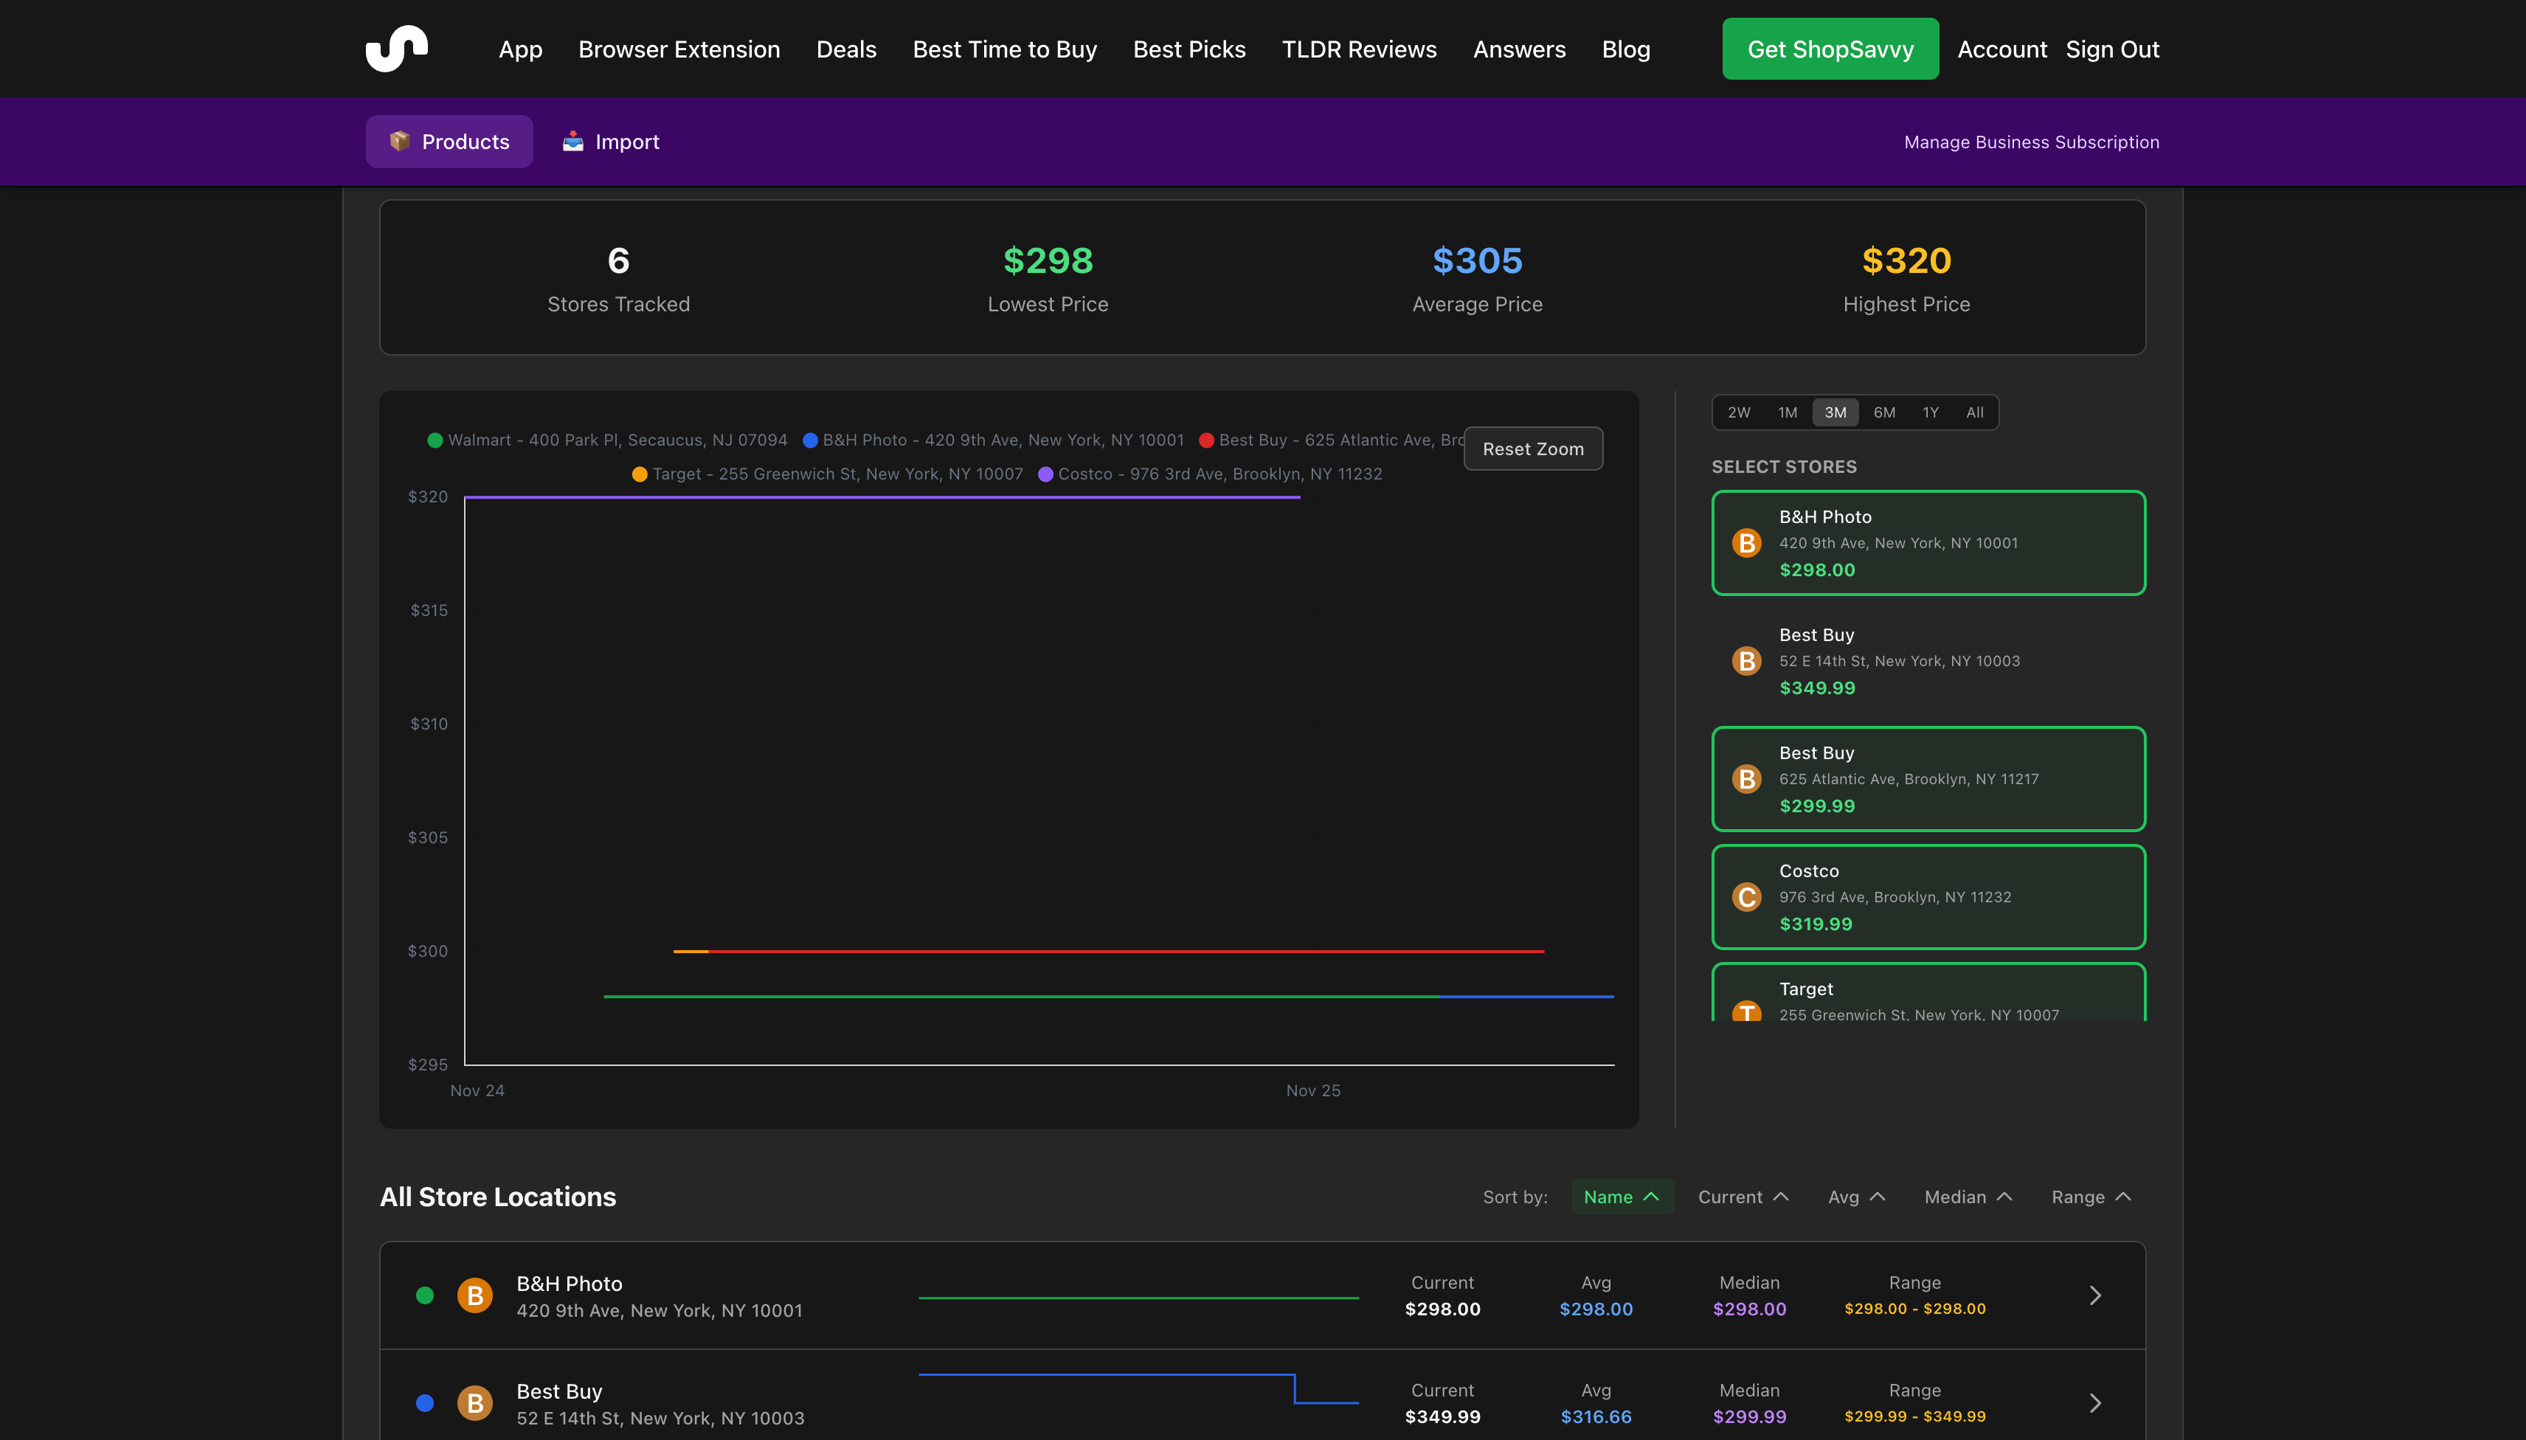The image size is (2526, 1440).
Task: Click the Best Buy 14th St list avatar
Action: [475, 1402]
